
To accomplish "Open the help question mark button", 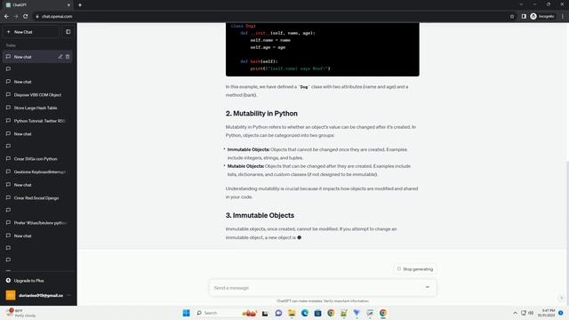I will point(561,298).
